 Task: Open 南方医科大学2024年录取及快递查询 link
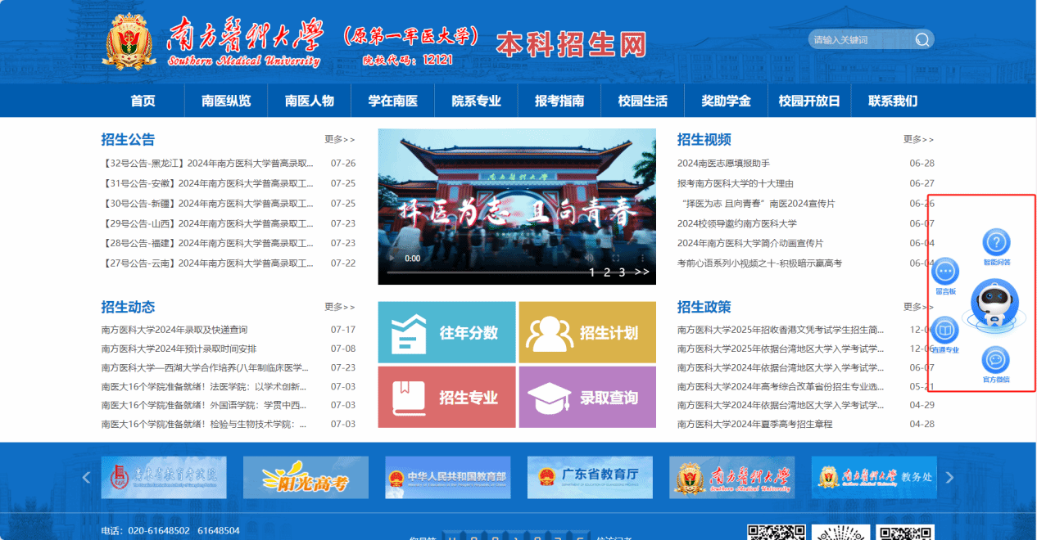tap(174, 330)
